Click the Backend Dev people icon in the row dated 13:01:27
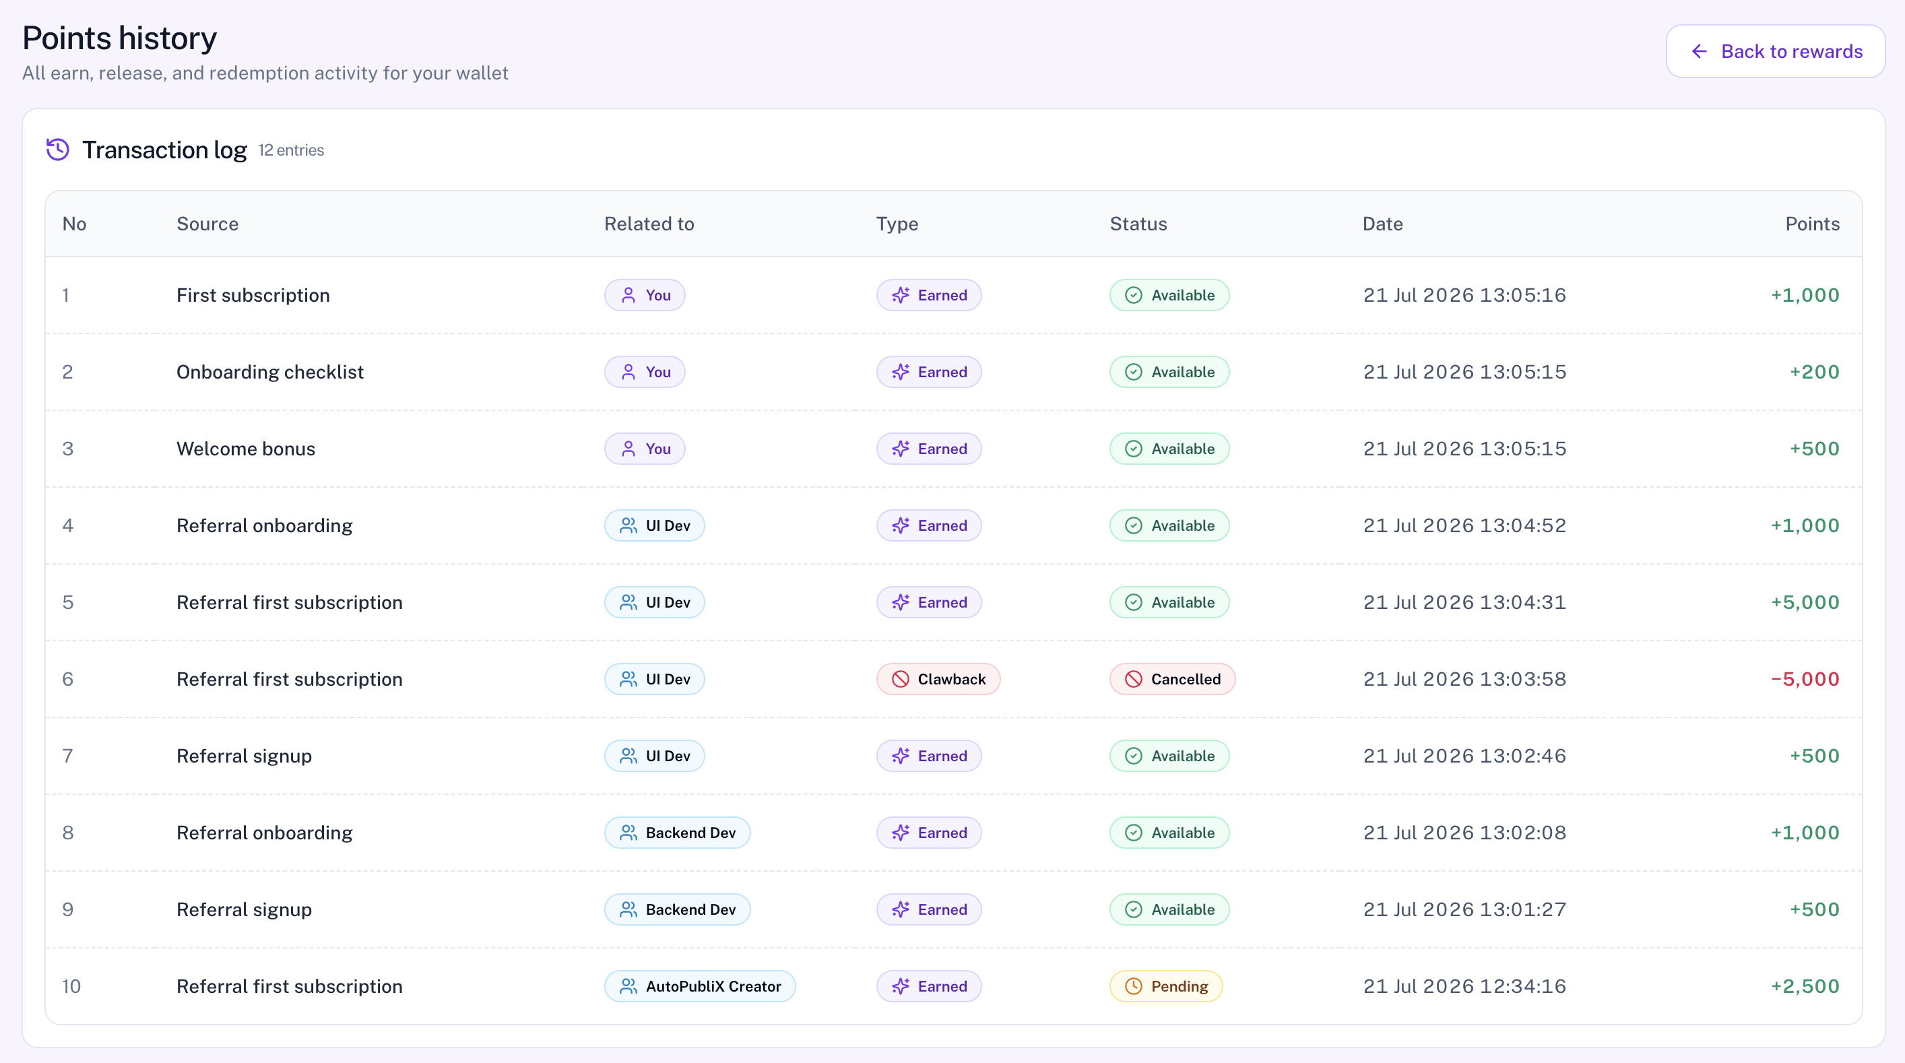The height and width of the screenshot is (1063, 1905). [628, 910]
